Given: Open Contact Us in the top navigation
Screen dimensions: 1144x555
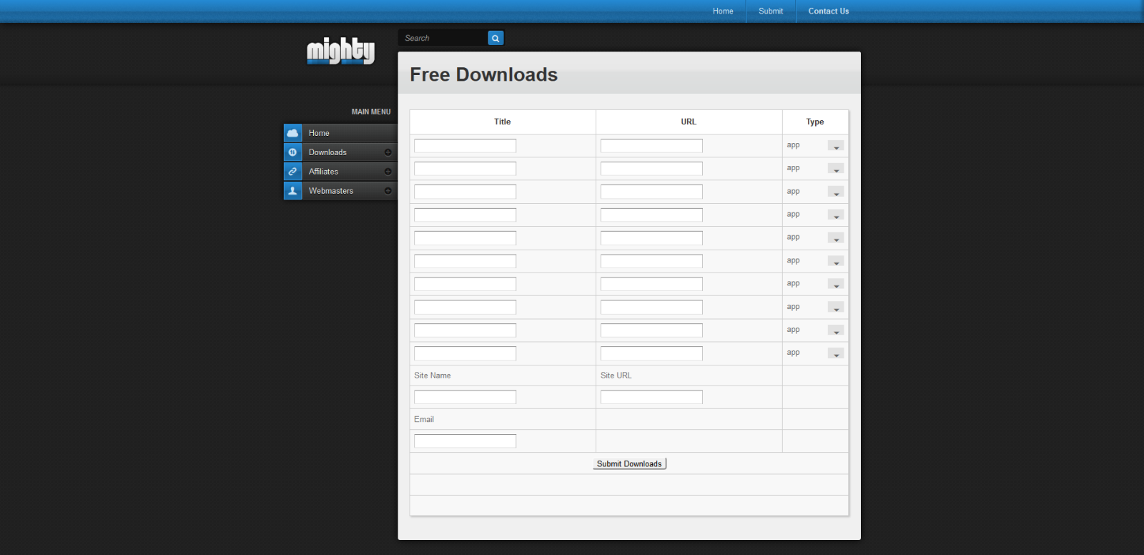Looking at the screenshot, I should pos(828,11).
